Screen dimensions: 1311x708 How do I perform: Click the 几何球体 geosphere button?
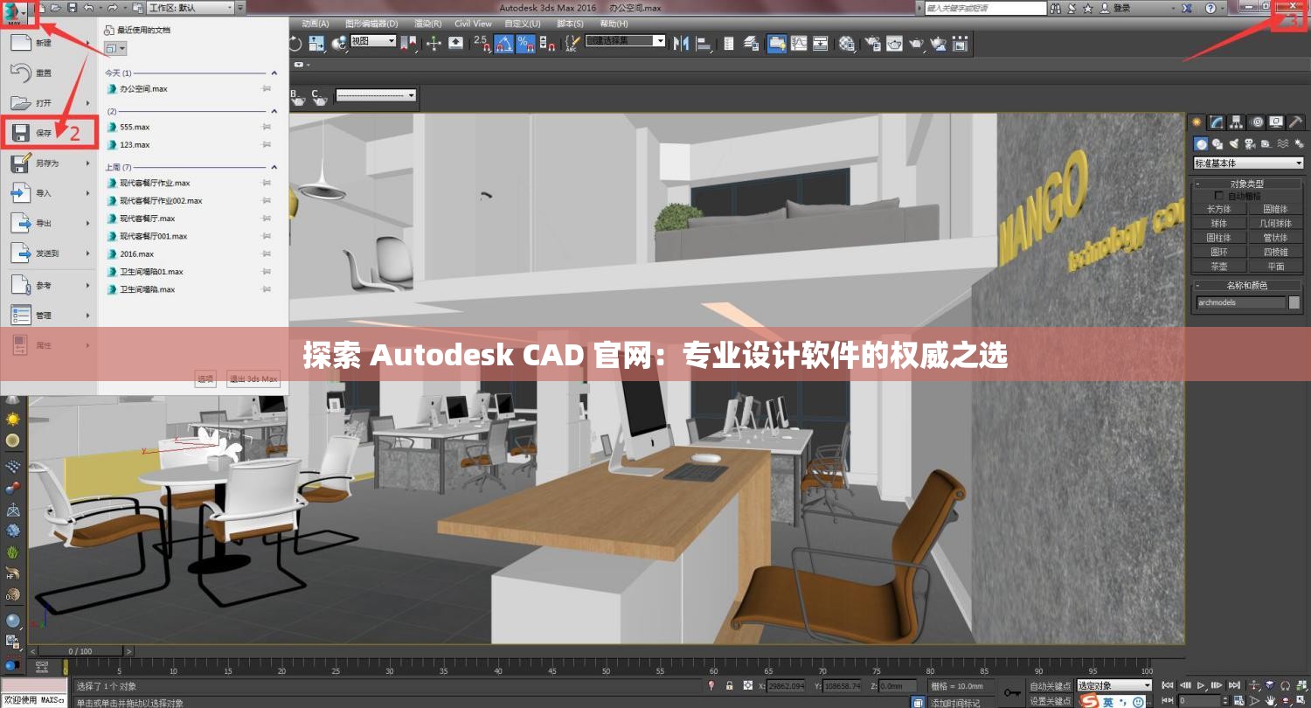(1275, 224)
